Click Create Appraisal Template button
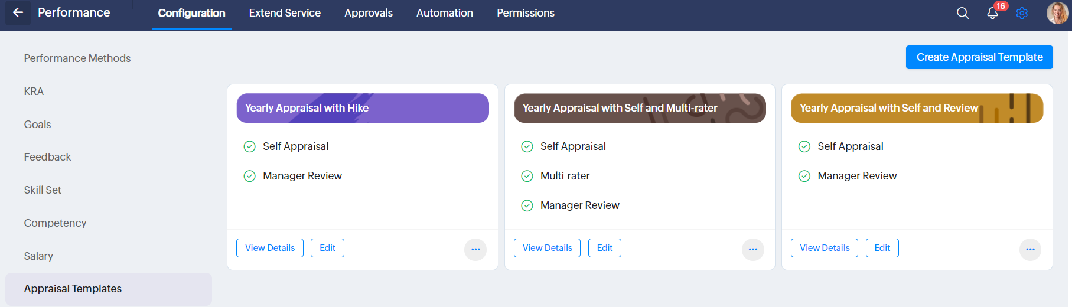1072x307 pixels. (x=979, y=57)
